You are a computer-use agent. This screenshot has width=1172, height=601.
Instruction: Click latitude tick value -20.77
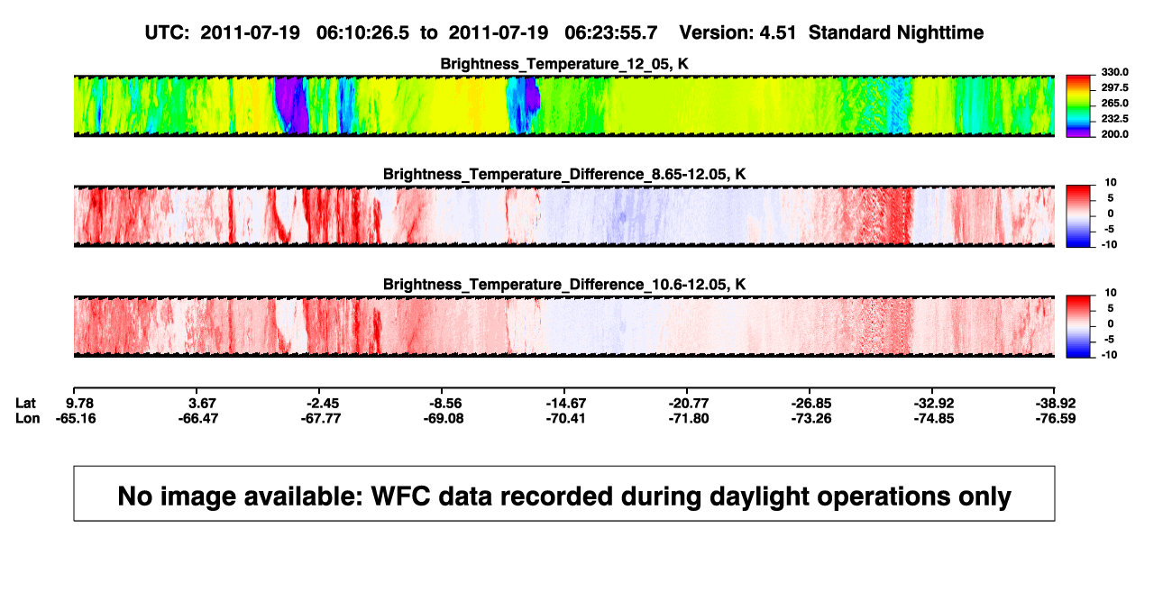(690, 403)
